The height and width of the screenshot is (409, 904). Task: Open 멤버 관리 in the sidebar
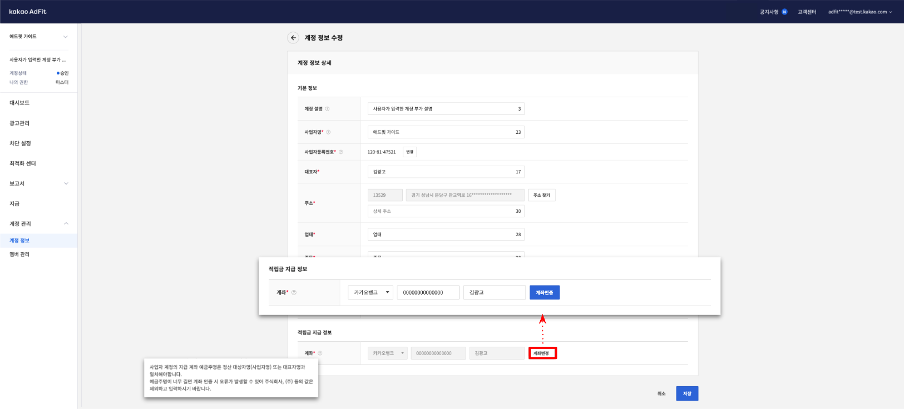[19, 255]
